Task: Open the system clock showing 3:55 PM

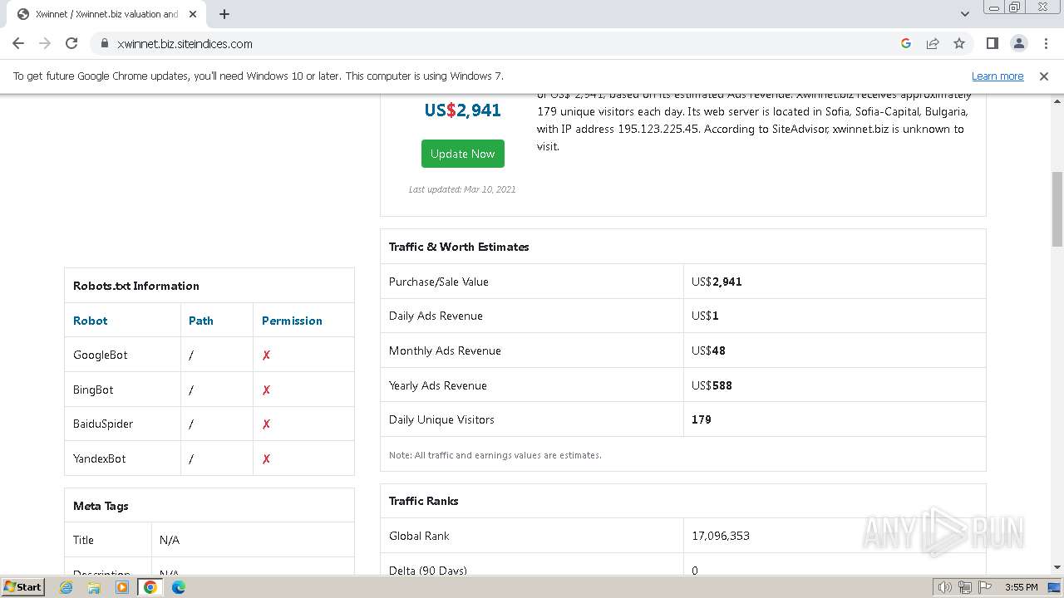Action: [1021, 587]
